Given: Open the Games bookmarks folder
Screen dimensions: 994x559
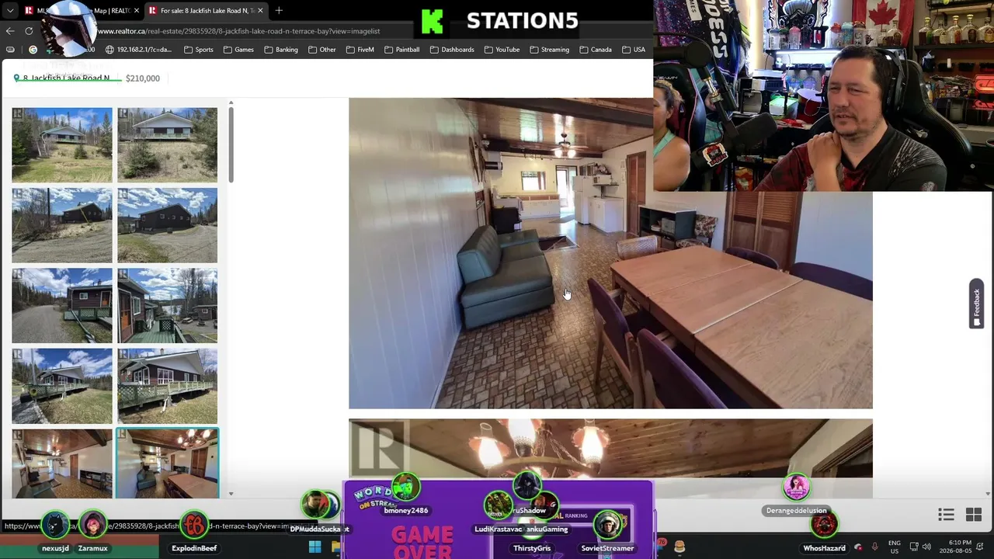Looking at the screenshot, I should point(238,50).
